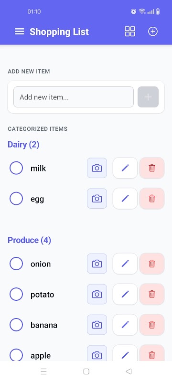Open the hamburger navigation menu
Image resolution: width=172 pixels, height=382 pixels.
tap(20, 32)
